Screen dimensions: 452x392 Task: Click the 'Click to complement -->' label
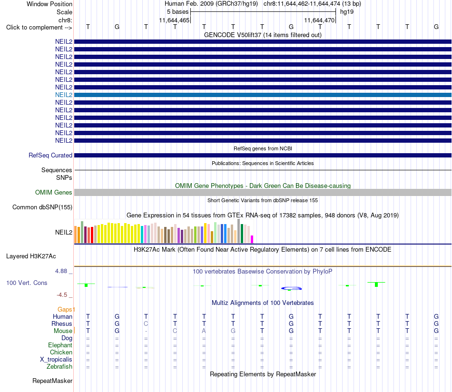(x=39, y=28)
